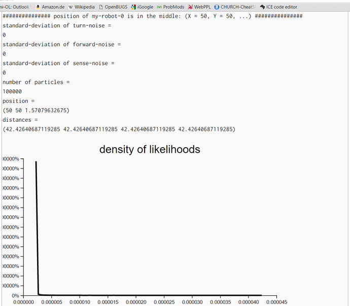
Task: Click the Wikipedia W favicon
Action: coord(71,7)
